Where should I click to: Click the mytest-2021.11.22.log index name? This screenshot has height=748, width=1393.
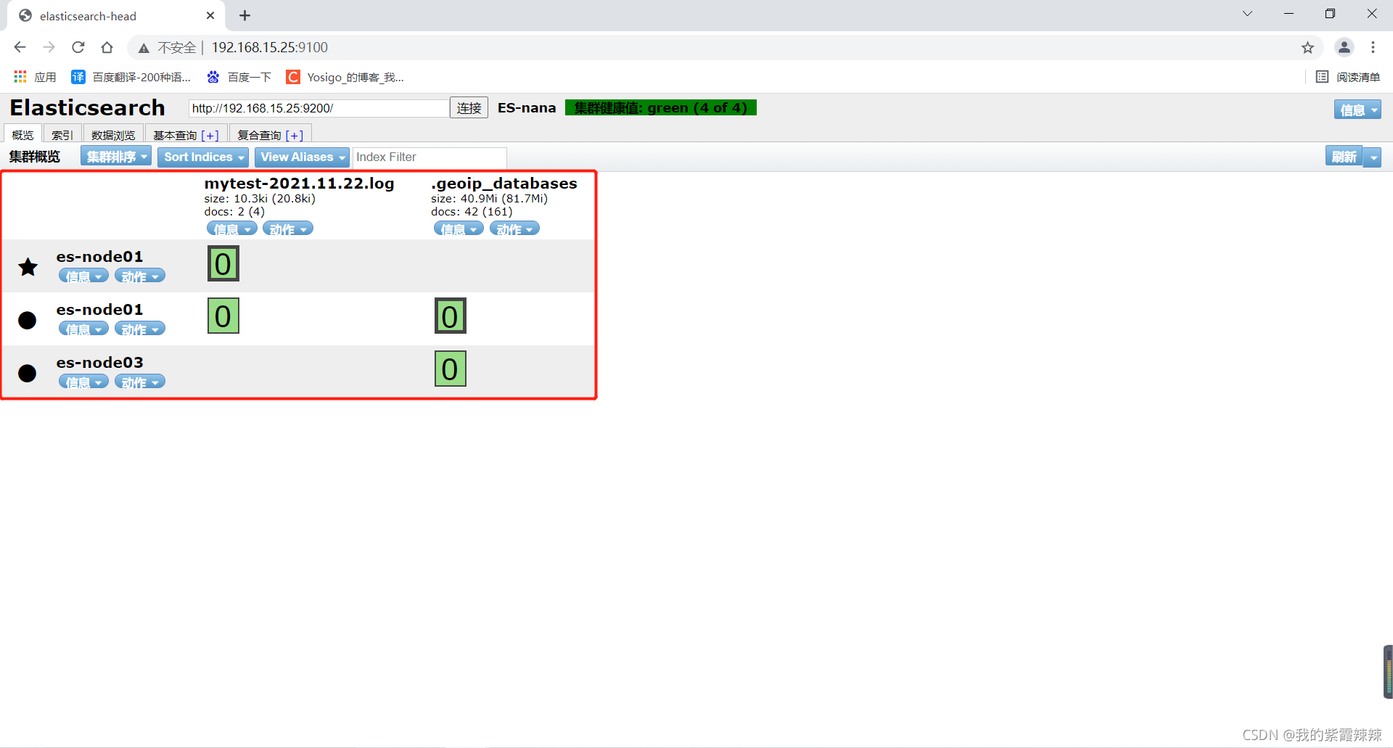click(x=299, y=183)
